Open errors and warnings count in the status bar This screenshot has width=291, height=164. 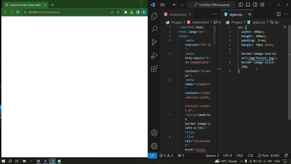166,155
